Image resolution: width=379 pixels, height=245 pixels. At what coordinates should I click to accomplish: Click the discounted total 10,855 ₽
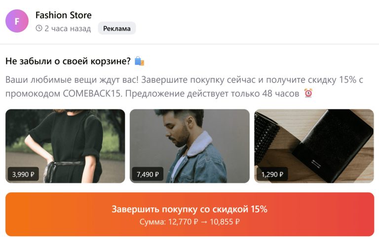point(225,222)
